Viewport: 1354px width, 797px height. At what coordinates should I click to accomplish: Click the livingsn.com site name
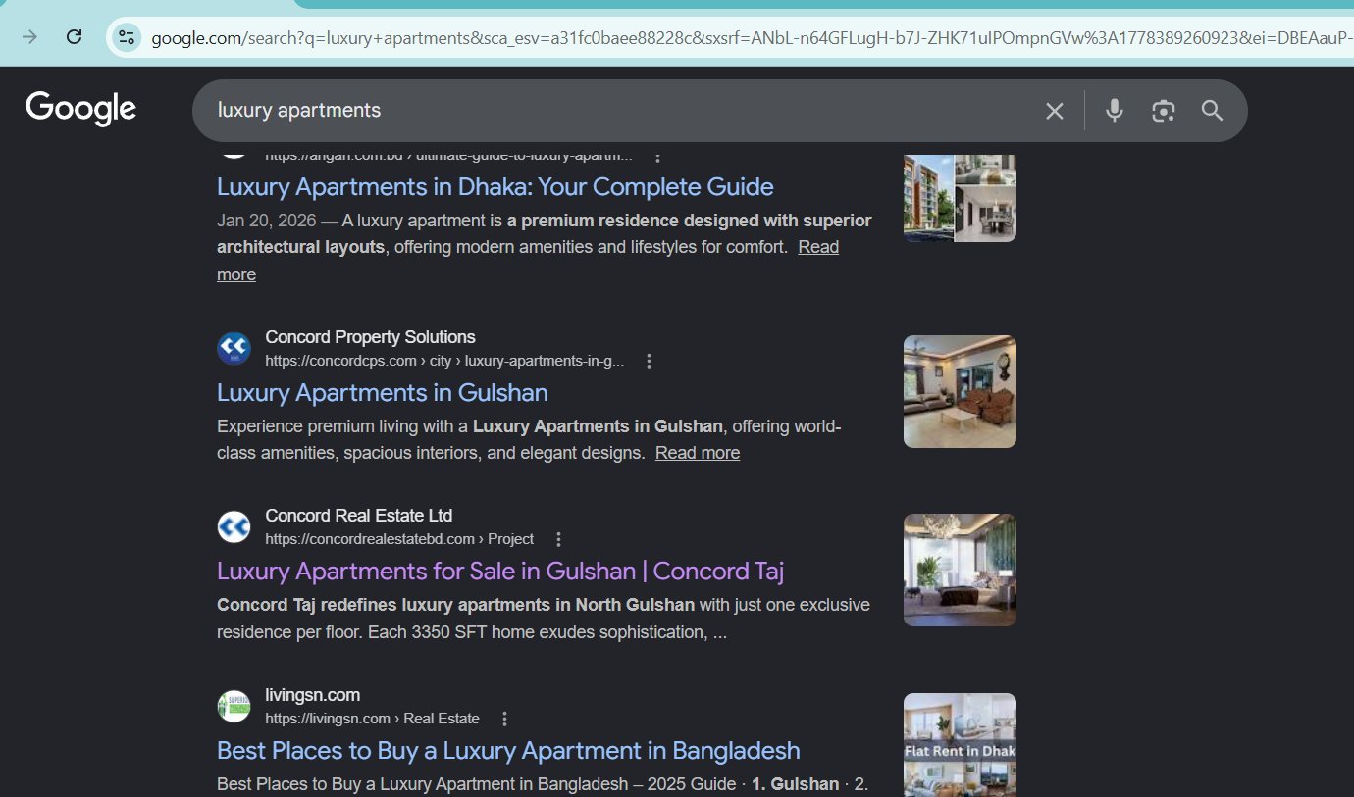[312, 695]
